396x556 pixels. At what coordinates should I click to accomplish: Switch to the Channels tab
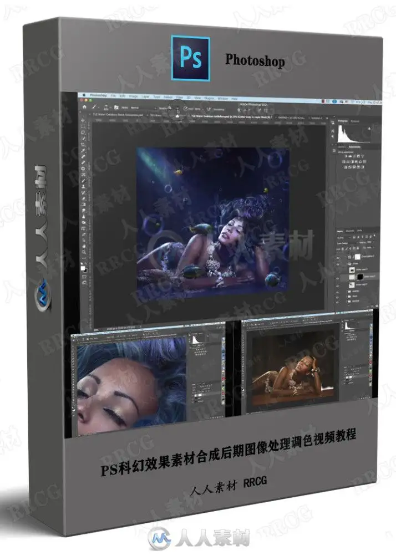pyautogui.click(x=350, y=231)
